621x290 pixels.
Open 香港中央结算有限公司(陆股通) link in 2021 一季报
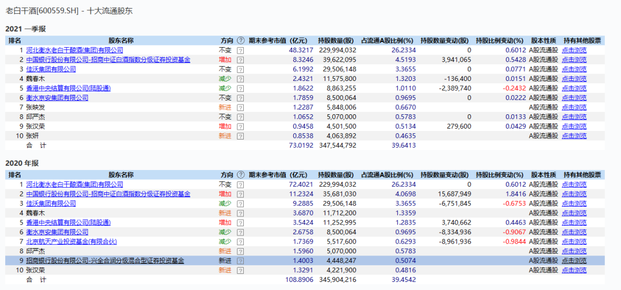point(68,88)
